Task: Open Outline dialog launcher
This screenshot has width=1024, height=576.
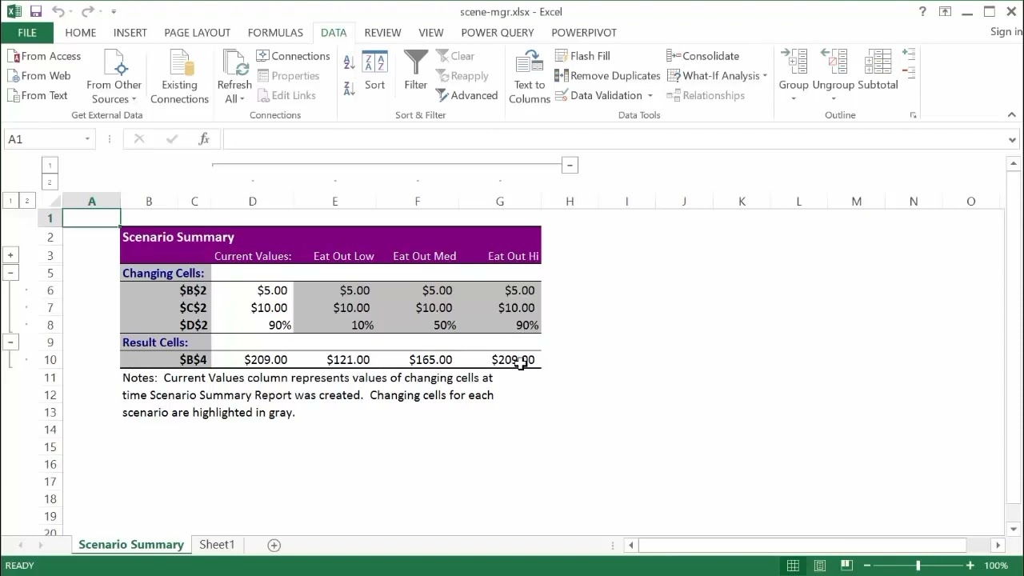Action: pos(913,115)
